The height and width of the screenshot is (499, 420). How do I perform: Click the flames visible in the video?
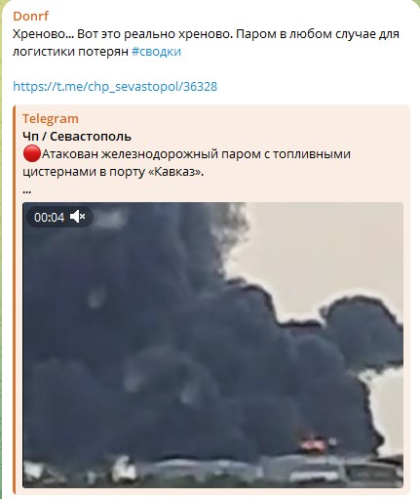tap(313, 443)
